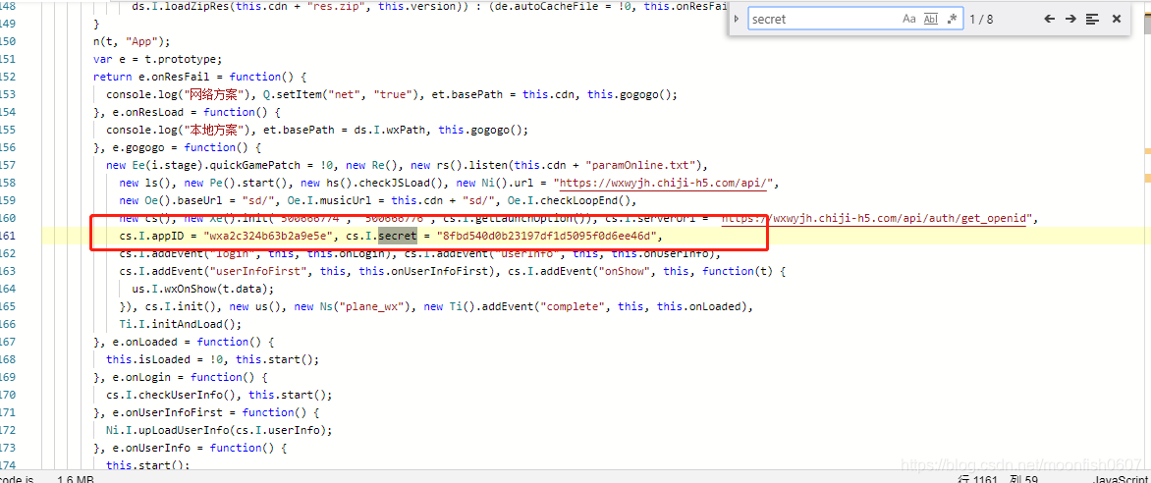Toggle Find in Selection icon
This screenshot has height=483, width=1151.
(1093, 19)
